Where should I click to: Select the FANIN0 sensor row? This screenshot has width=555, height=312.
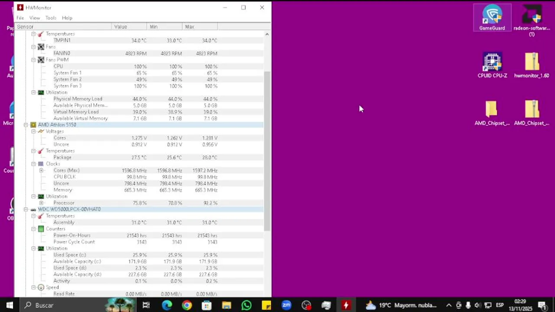coord(139,53)
